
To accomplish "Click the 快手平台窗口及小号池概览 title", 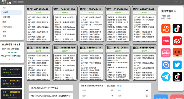I will [x=92, y=86].
